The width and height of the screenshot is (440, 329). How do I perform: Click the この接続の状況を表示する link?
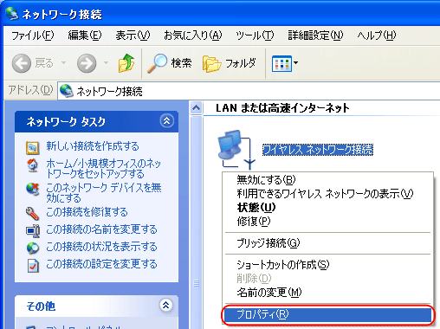(101, 247)
